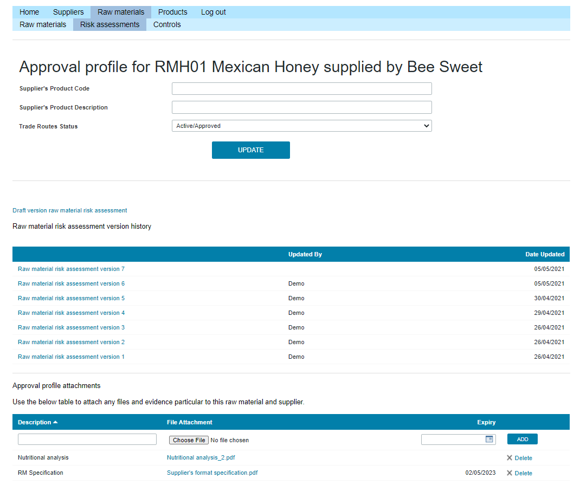Click the Nutritional analysis description text
The width and height of the screenshot is (580, 491).
click(x=43, y=458)
